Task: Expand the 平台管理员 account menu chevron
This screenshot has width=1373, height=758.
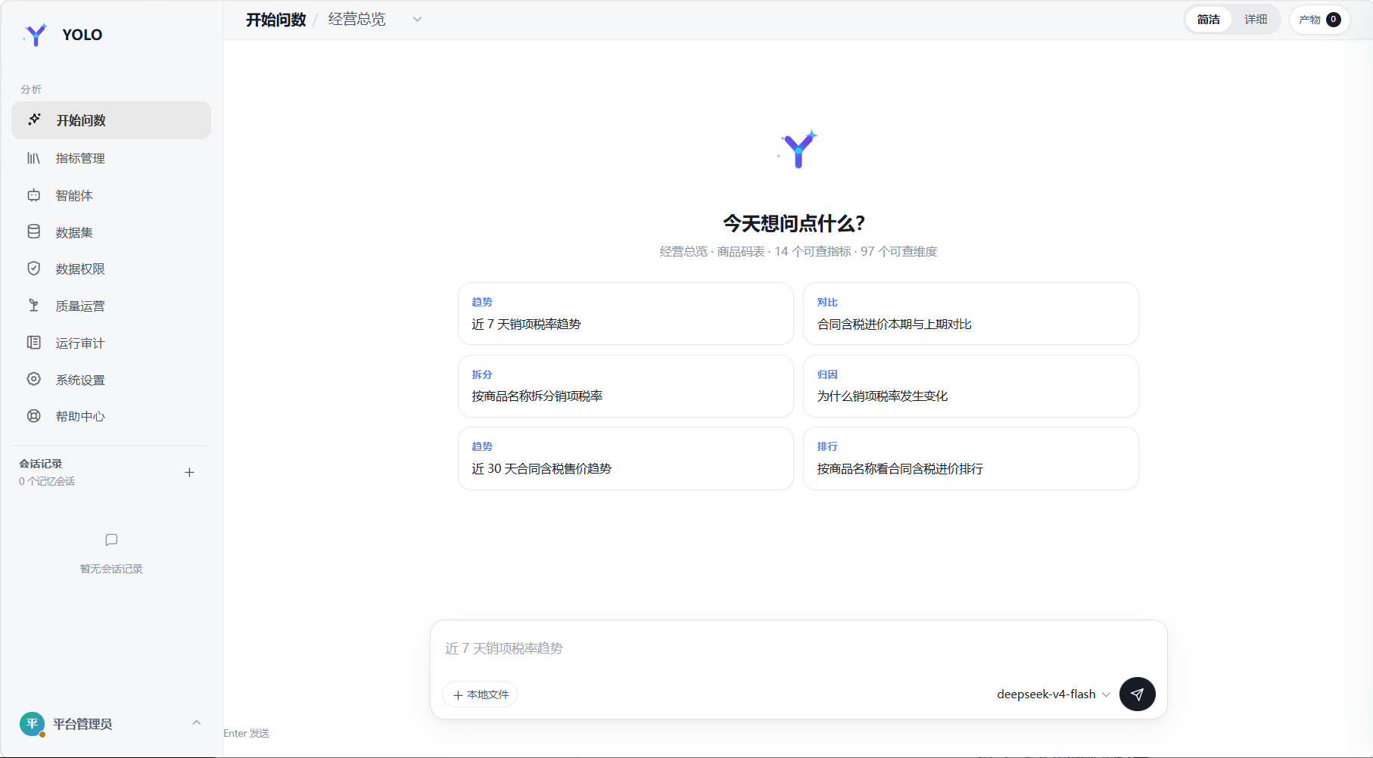Action: (197, 723)
